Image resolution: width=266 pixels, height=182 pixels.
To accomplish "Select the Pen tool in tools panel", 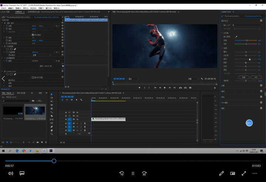I will click(x=52, y=127).
